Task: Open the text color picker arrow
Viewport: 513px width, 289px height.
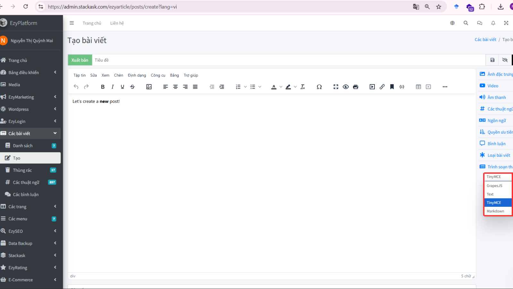Action: (281, 87)
